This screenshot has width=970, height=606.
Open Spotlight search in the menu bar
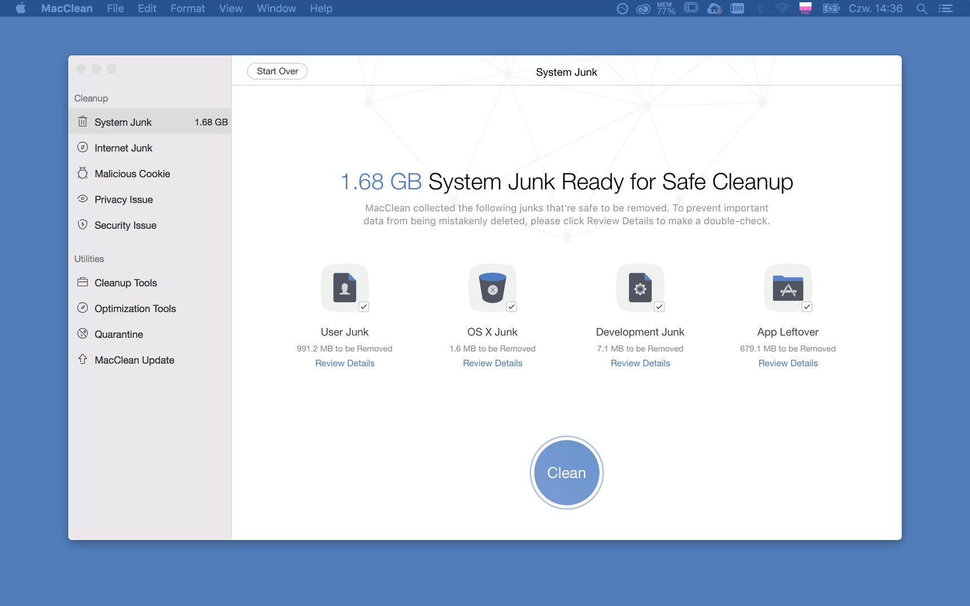921,8
